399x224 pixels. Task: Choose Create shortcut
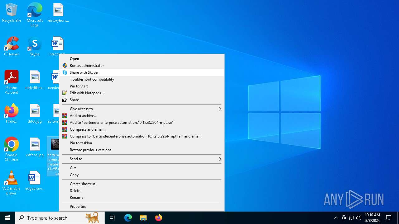[x=142, y=184]
